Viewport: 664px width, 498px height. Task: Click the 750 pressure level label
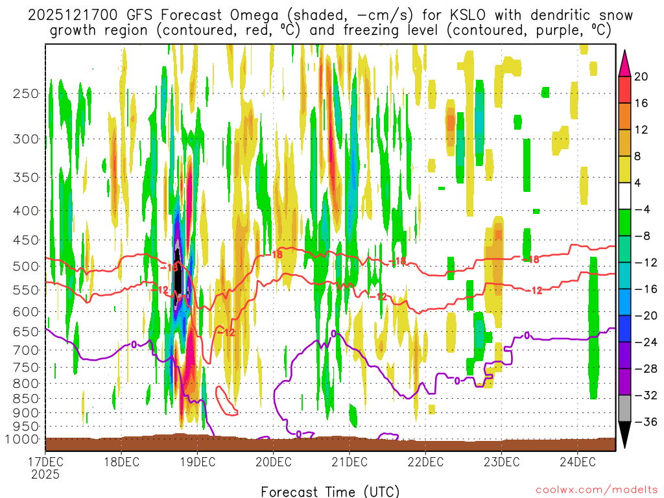click(26, 368)
